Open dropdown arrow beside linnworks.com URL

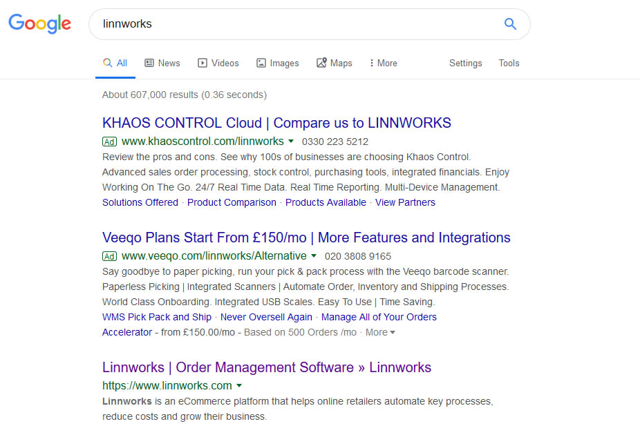point(239,385)
